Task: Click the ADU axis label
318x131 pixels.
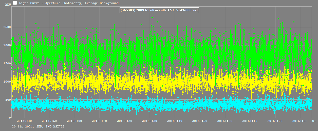Action: pyautogui.click(x=8, y=5)
